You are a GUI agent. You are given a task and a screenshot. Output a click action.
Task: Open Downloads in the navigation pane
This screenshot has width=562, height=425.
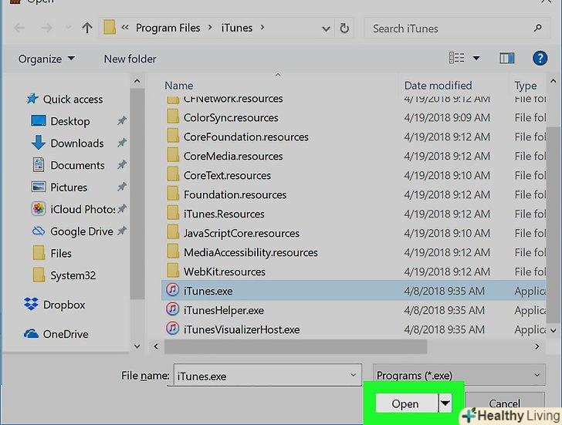click(77, 143)
